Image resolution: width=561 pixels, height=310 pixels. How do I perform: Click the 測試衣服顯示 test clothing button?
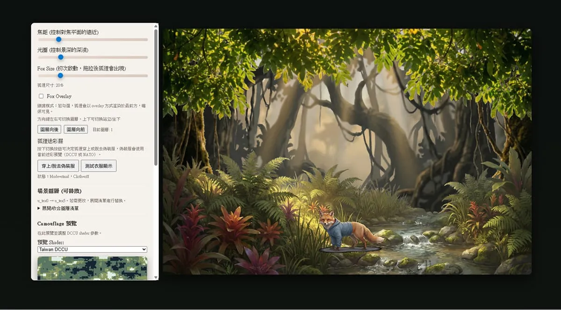[x=99, y=166]
